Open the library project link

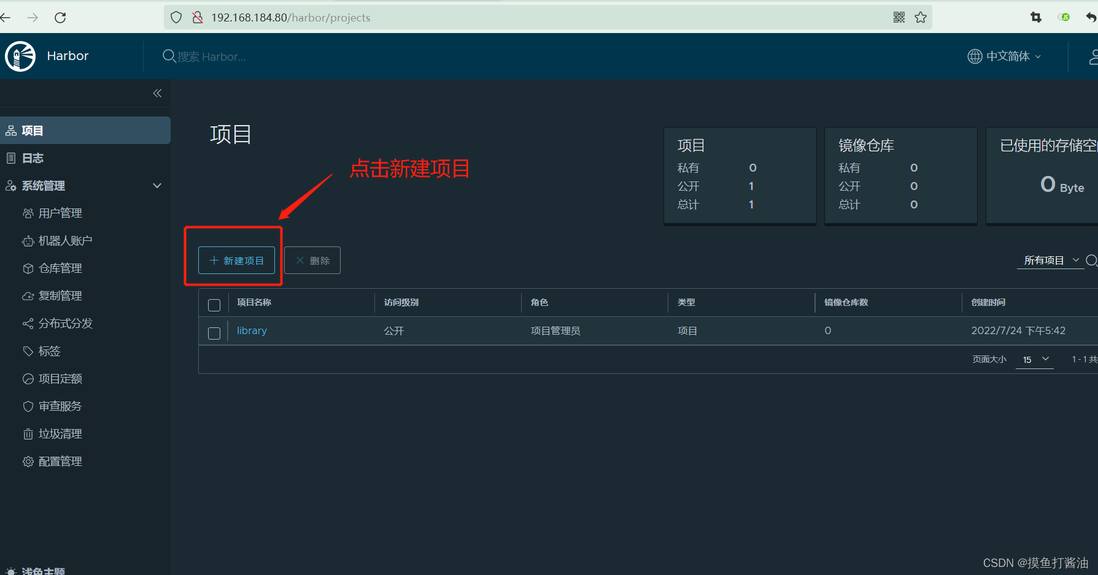[x=252, y=330]
